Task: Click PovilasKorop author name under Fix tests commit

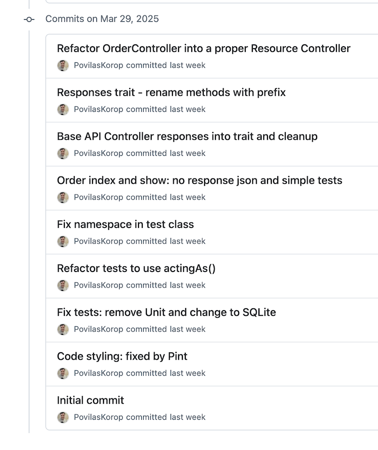Action: coord(98,329)
